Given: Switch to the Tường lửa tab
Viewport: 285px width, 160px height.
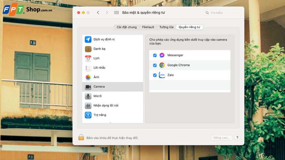Looking at the screenshot, I should [x=166, y=27].
